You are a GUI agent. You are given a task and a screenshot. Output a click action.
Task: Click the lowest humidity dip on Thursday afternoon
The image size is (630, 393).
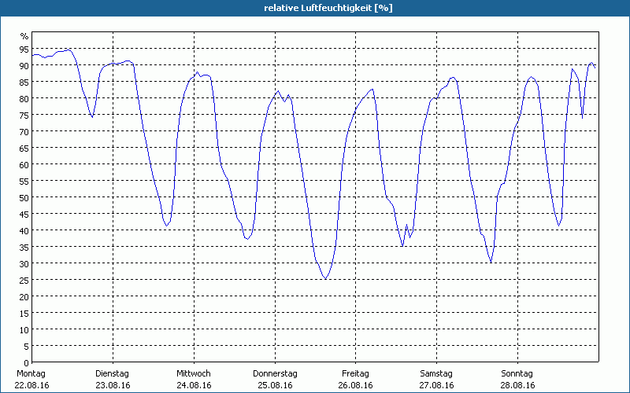(x=325, y=278)
